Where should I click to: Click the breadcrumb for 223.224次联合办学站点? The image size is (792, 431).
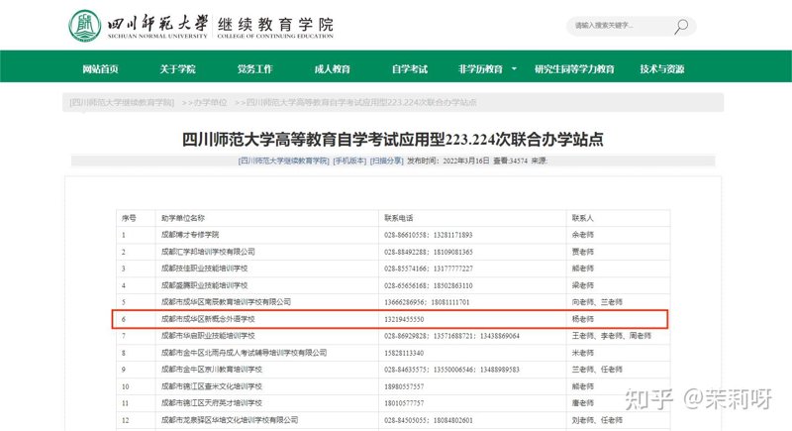361,103
